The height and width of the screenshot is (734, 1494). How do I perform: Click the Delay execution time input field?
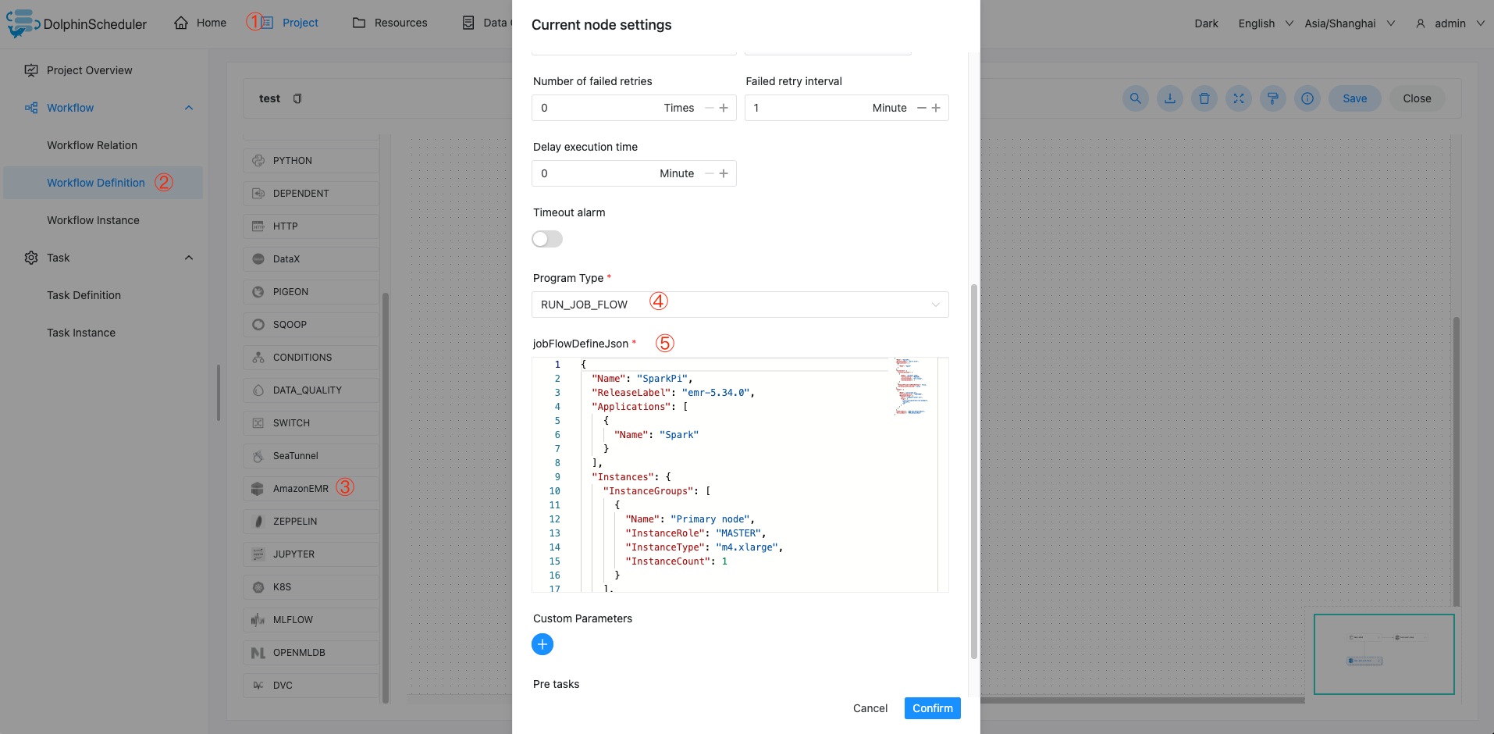point(593,173)
